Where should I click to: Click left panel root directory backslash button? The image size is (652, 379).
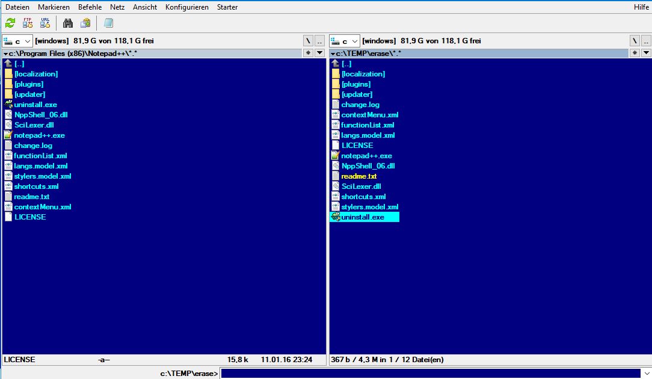tap(308, 41)
